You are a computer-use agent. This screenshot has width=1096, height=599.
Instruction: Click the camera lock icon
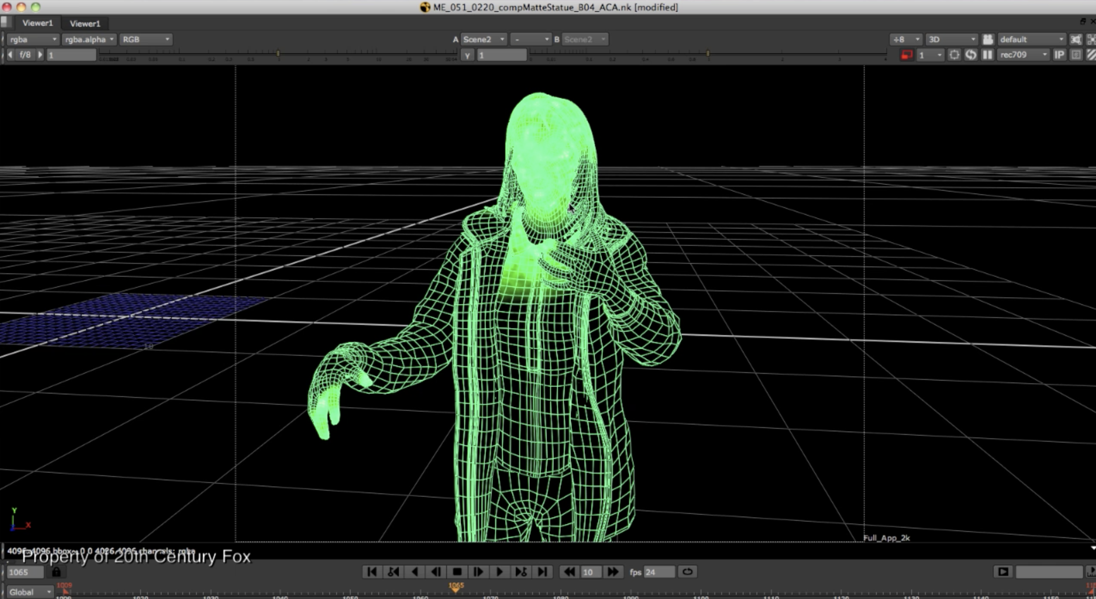(x=988, y=40)
